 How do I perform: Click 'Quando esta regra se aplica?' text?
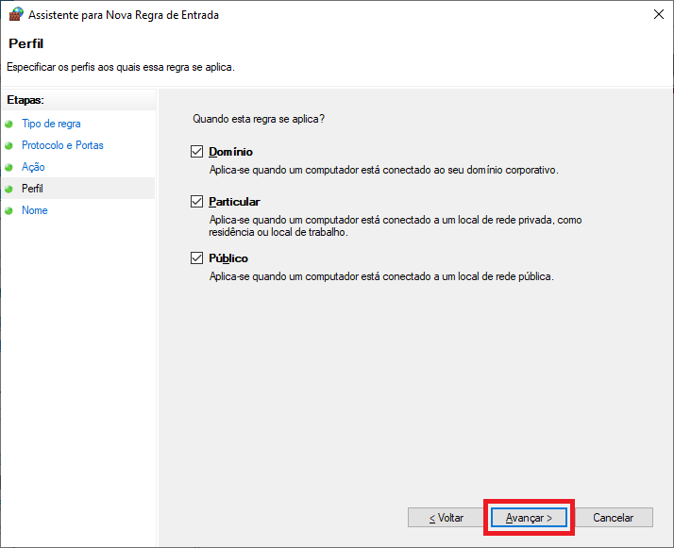[259, 119]
